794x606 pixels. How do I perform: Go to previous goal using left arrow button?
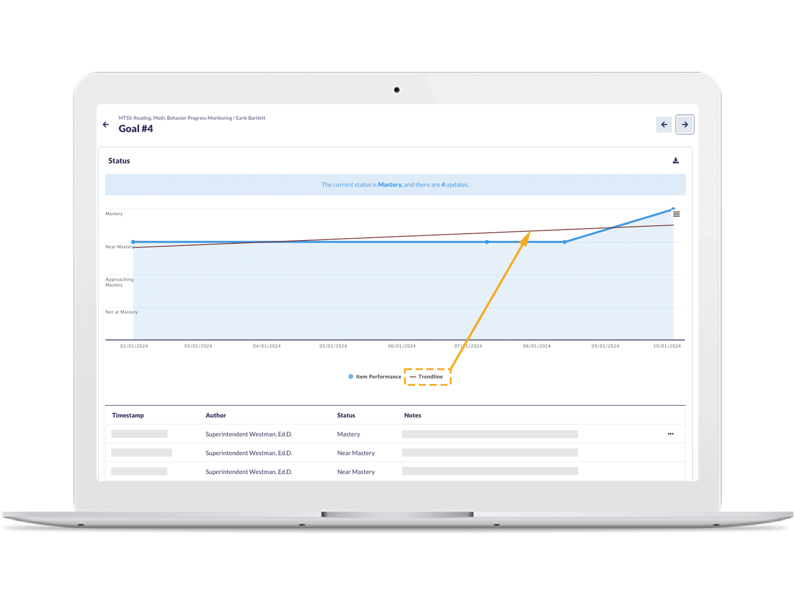[x=664, y=125]
